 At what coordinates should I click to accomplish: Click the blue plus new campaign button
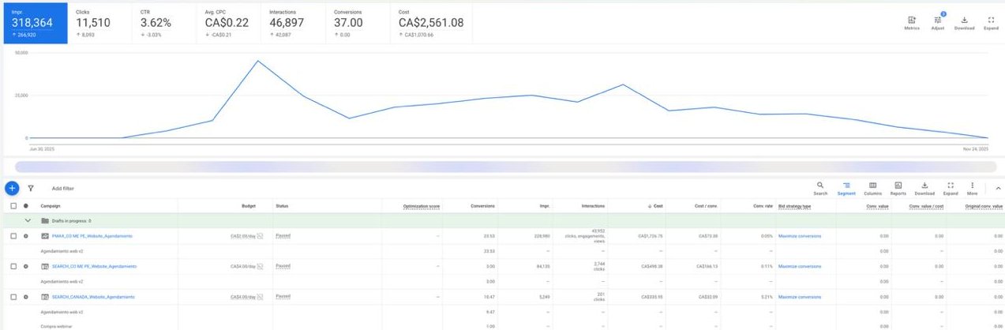pos(12,188)
